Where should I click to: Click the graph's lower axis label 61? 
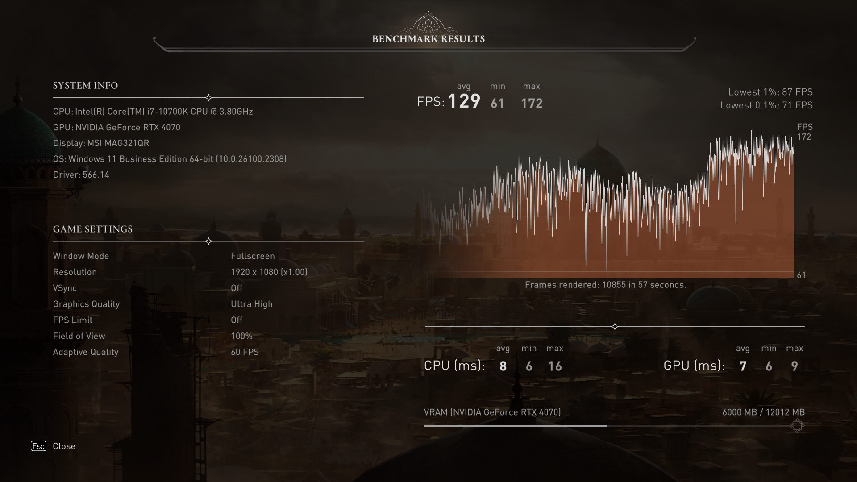(x=802, y=275)
